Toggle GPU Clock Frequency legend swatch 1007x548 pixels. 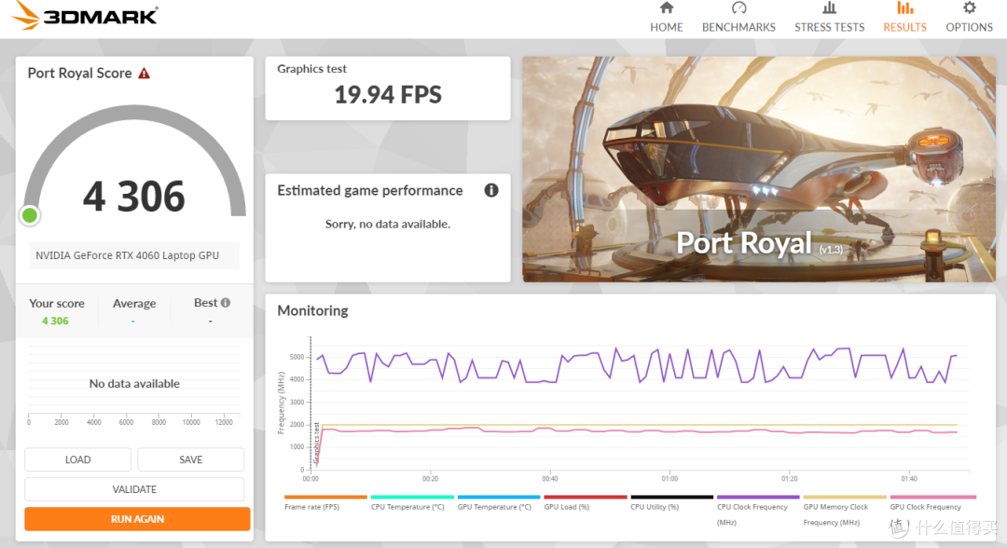coord(933,497)
